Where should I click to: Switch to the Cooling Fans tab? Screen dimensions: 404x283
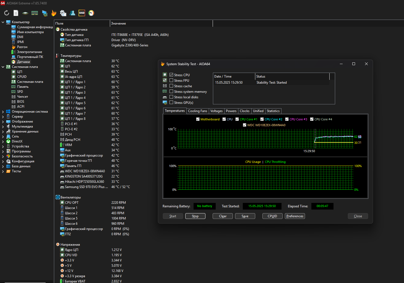[x=197, y=111]
